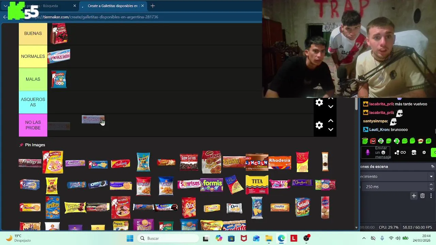Open Windows Start menu
Image resolution: width=436 pixels, height=245 pixels.
pyautogui.click(x=130, y=239)
